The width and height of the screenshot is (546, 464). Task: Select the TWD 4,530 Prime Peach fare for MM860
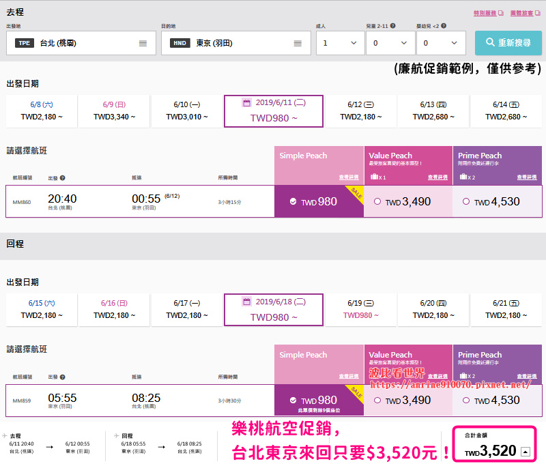[498, 201]
